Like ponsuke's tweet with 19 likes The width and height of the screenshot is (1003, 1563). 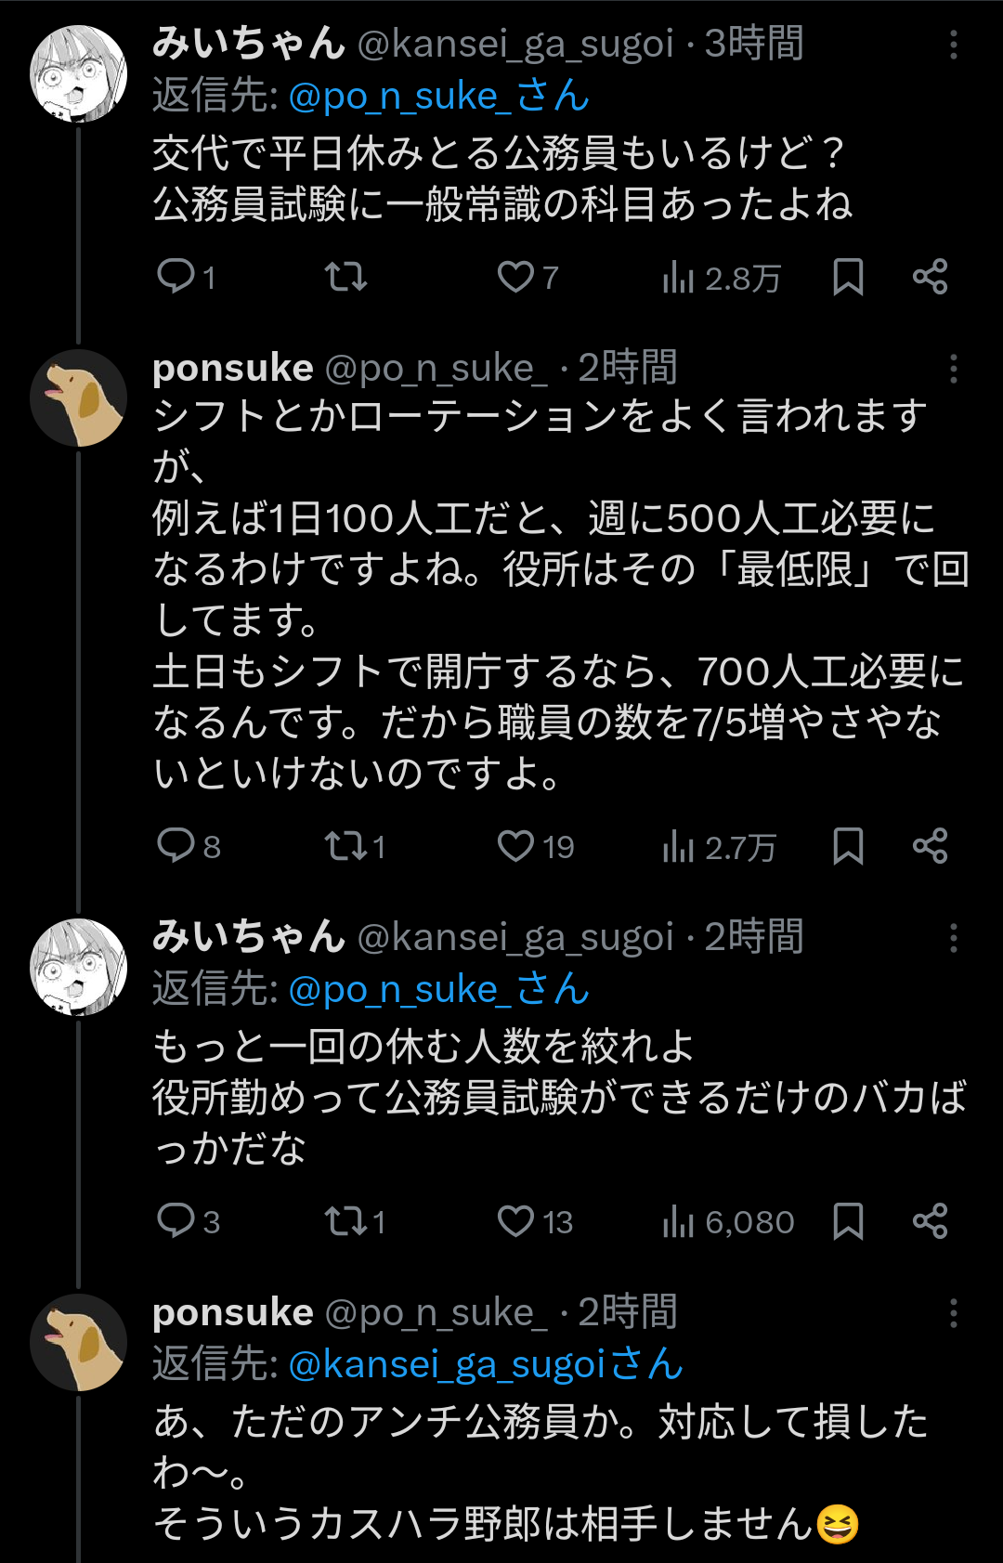tap(516, 846)
